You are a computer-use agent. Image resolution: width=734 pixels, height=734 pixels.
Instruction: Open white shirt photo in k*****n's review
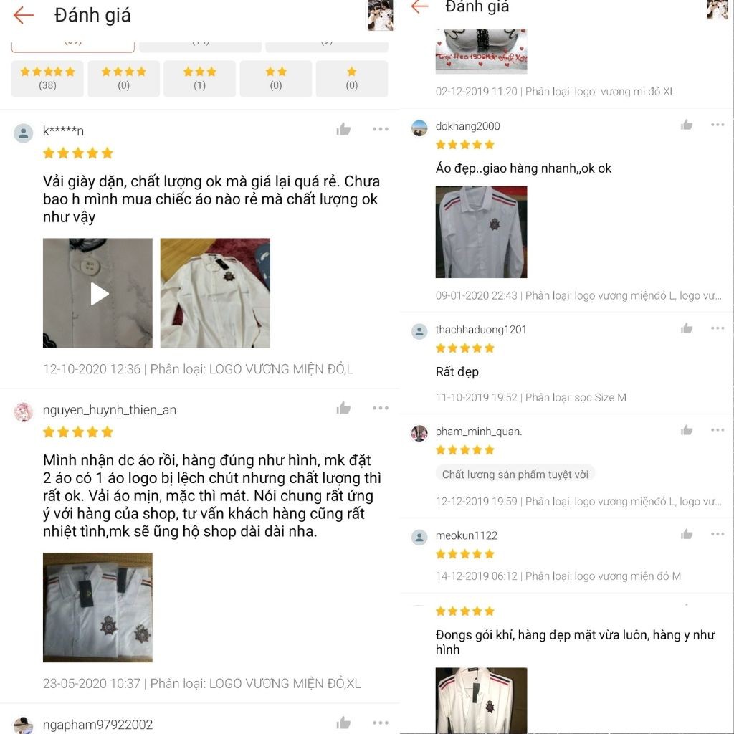click(x=215, y=293)
